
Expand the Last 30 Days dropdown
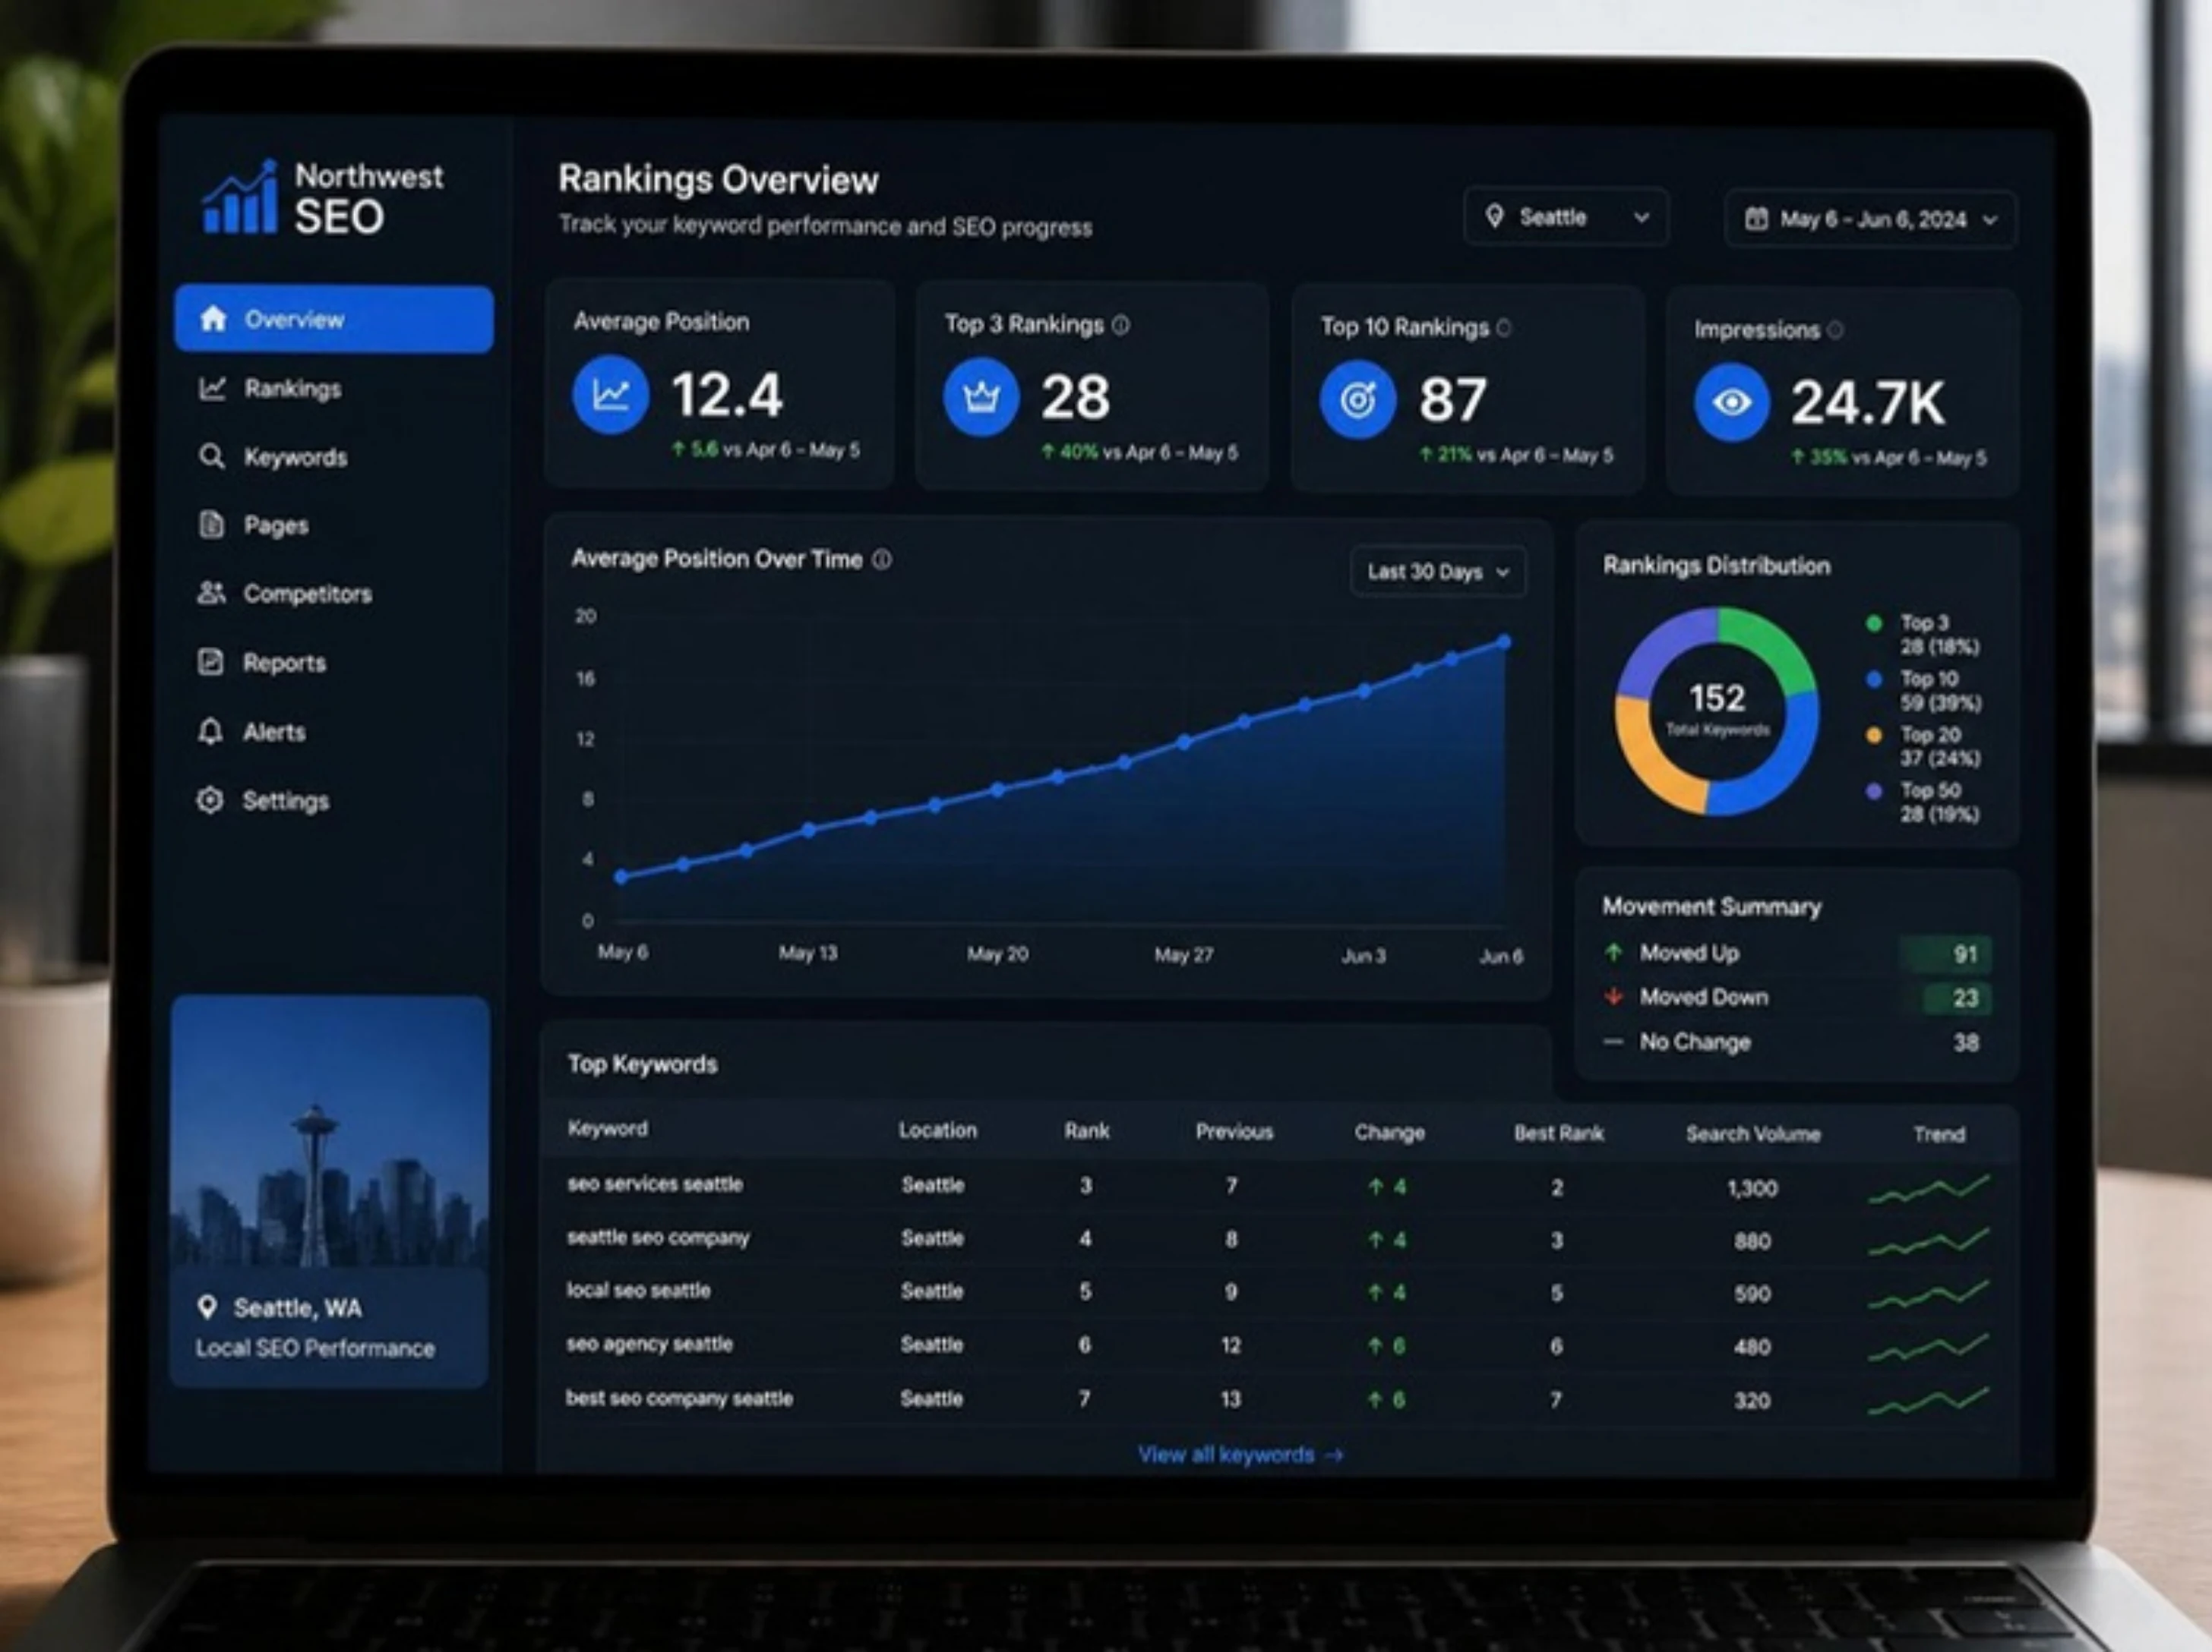pyautogui.click(x=1438, y=572)
